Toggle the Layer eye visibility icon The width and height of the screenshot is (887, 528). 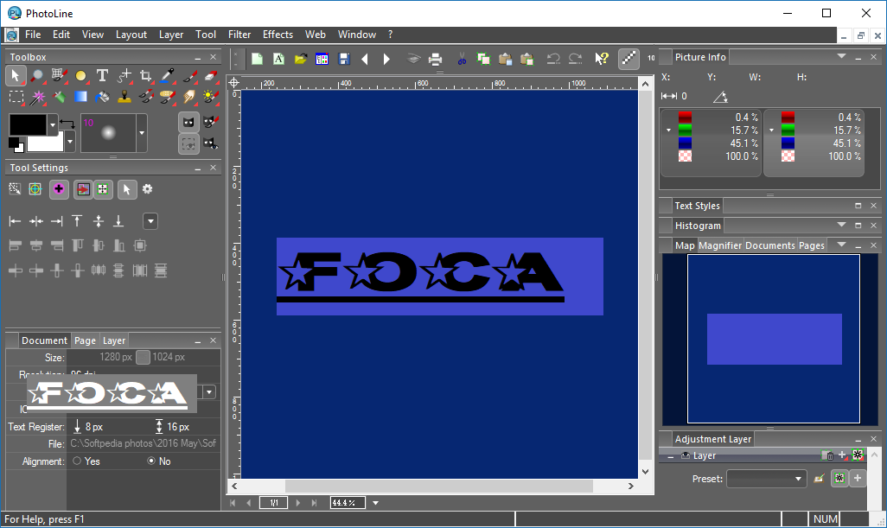click(685, 455)
